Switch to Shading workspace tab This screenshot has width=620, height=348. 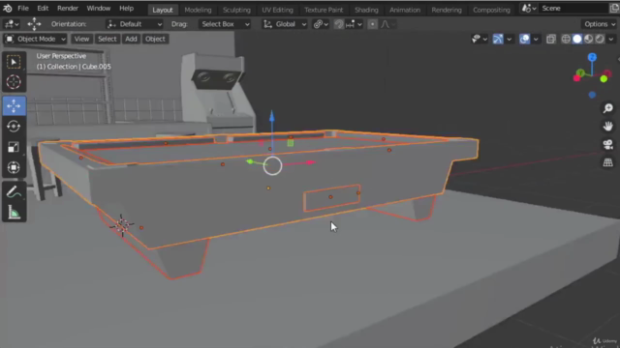tap(366, 10)
